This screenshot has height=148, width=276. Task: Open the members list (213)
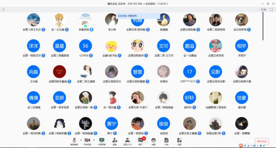click(x=128, y=142)
